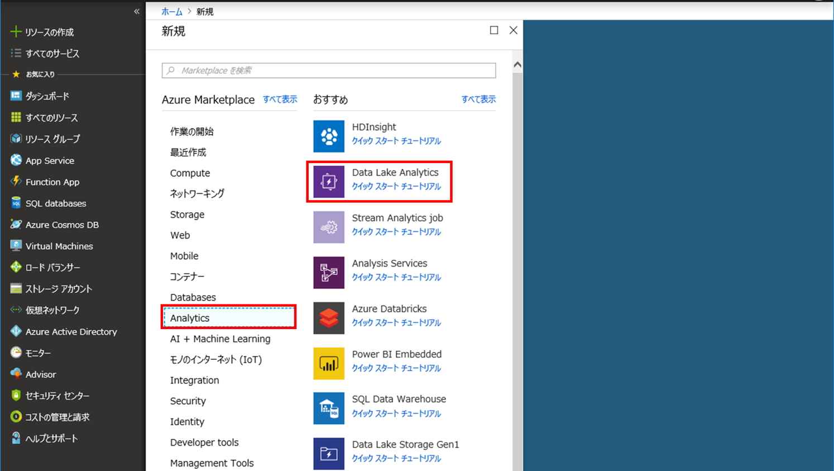Select the Analytics category
The height and width of the screenshot is (471, 834).
pyautogui.click(x=228, y=317)
